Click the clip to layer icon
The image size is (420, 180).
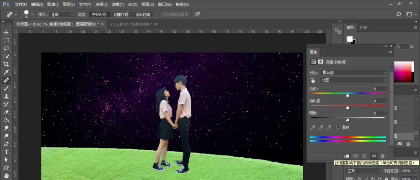coord(346,156)
